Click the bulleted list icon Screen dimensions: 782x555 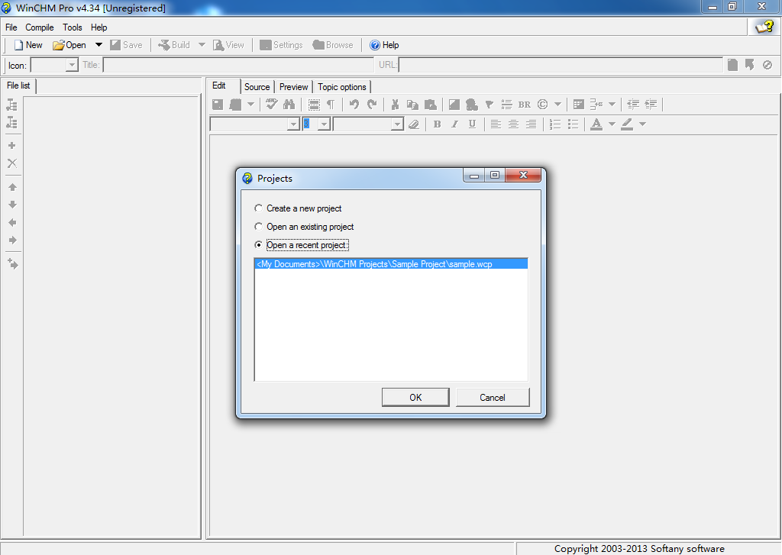click(x=573, y=124)
